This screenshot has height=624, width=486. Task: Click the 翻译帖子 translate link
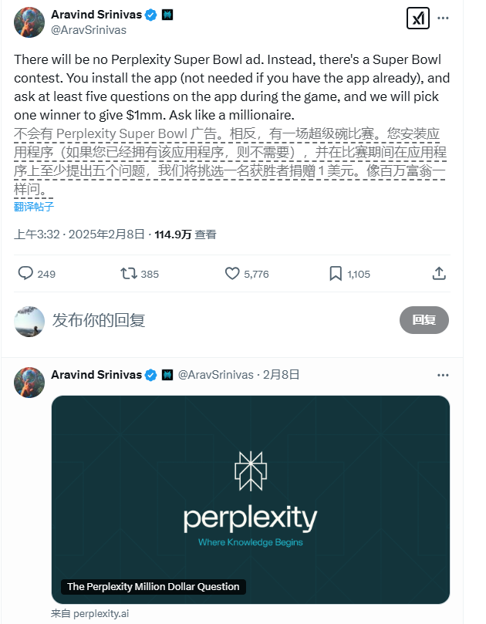click(34, 206)
